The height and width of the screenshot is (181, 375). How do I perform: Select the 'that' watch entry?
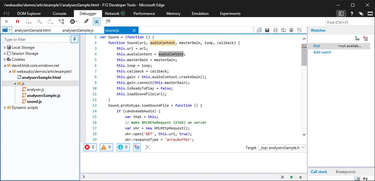pyautogui.click(x=339, y=46)
